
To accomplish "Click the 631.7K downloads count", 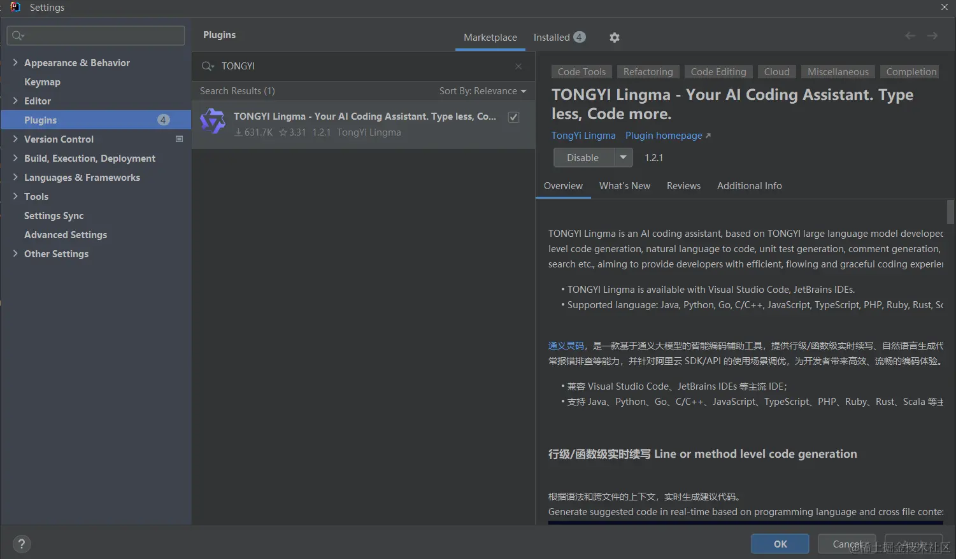I will click(253, 132).
